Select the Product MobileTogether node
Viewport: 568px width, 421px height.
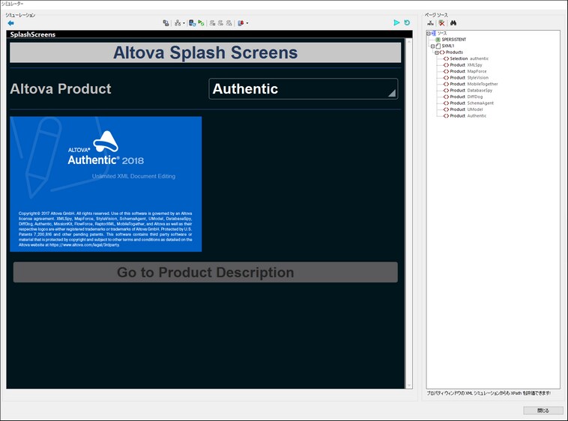tap(471, 84)
